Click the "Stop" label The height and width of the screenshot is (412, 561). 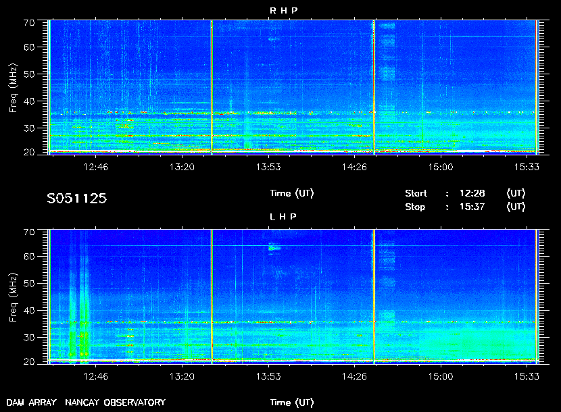click(x=415, y=207)
